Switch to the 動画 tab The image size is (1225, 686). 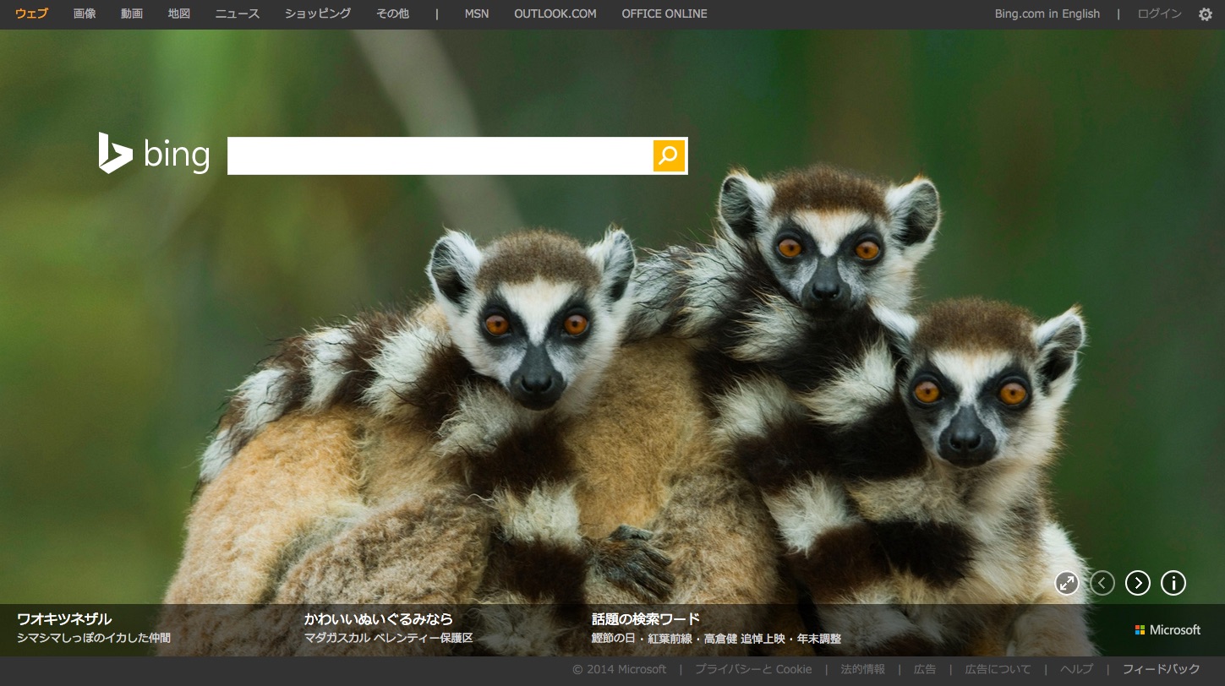coord(132,14)
